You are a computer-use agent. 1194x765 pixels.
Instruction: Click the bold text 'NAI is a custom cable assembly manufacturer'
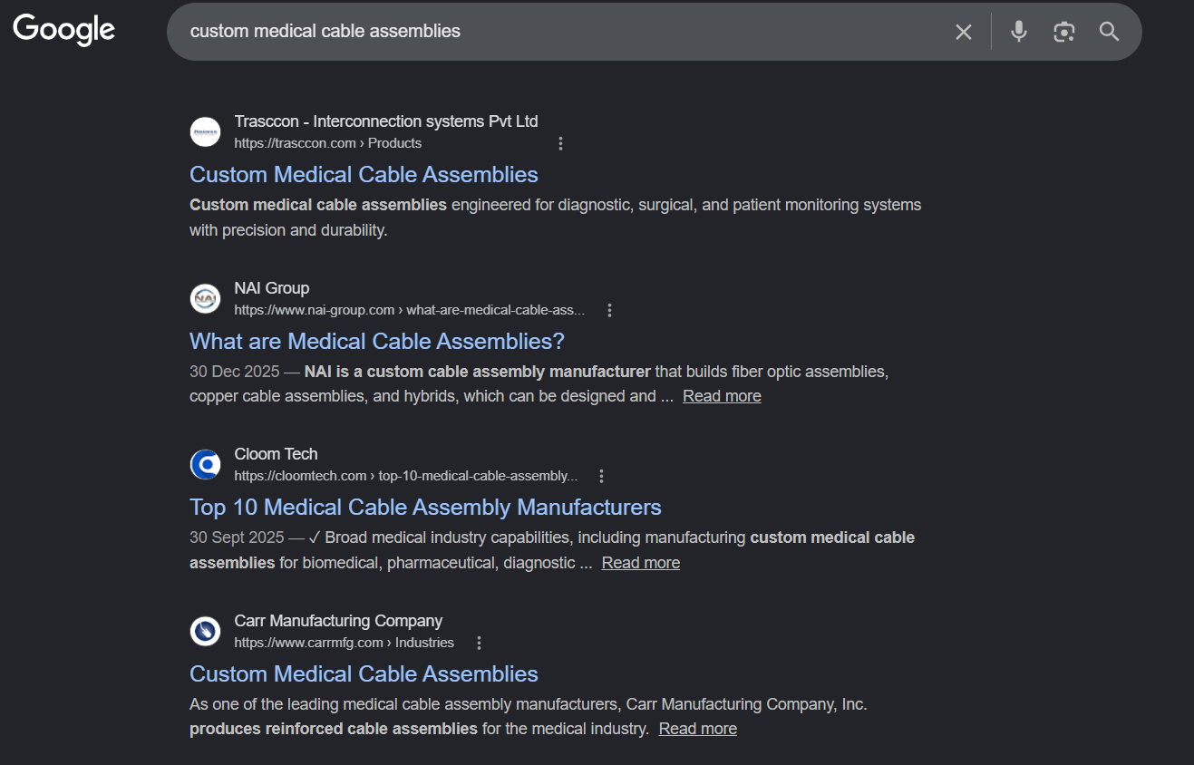click(x=478, y=372)
